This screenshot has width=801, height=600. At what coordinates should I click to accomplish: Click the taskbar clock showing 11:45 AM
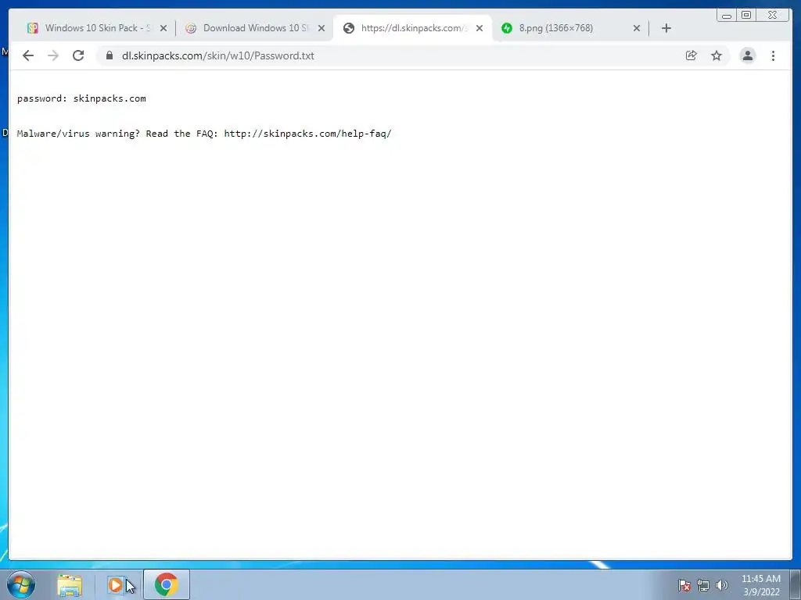[x=761, y=585]
